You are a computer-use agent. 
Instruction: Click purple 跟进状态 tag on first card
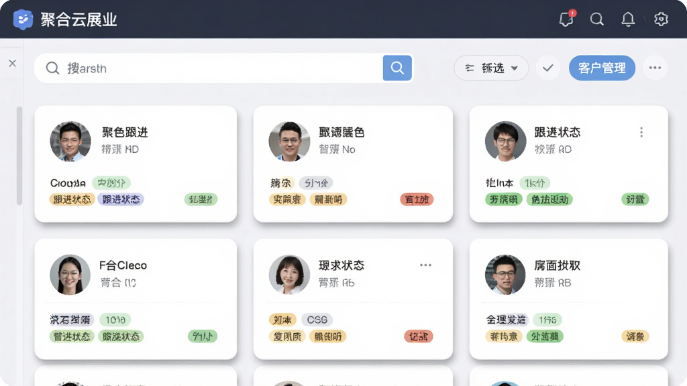point(121,200)
